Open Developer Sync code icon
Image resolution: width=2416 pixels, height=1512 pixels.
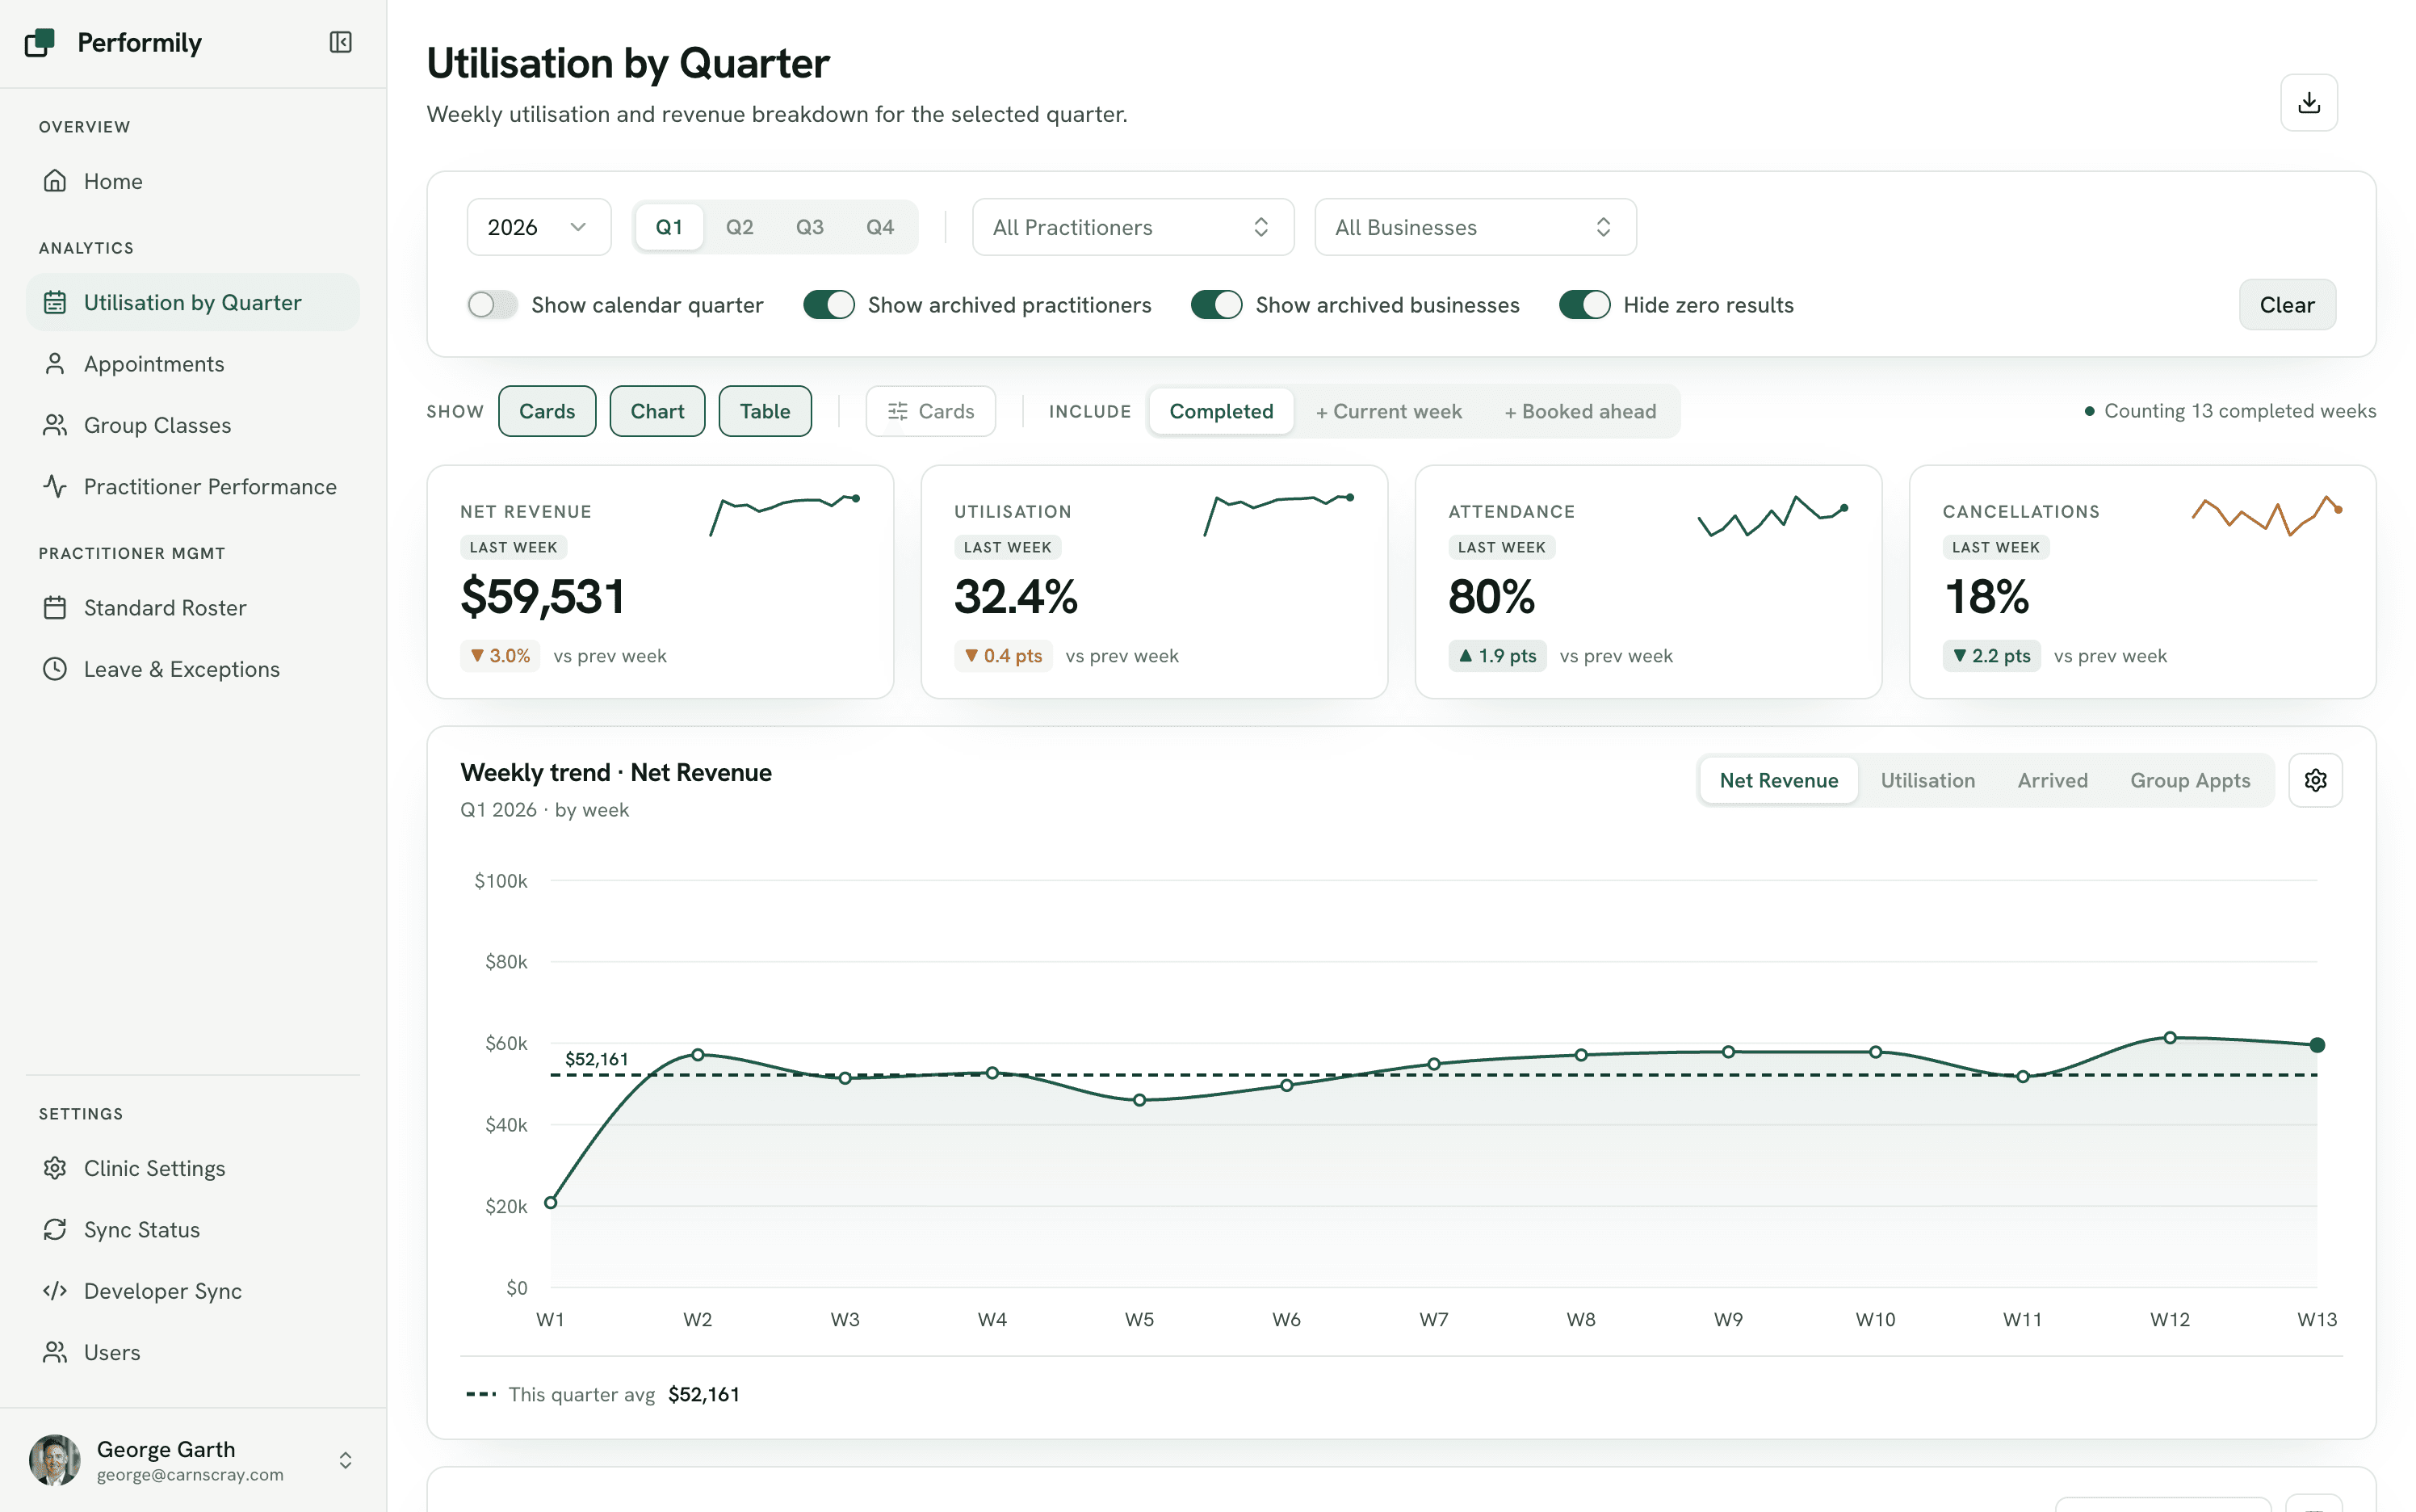[x=55, y=1290]
